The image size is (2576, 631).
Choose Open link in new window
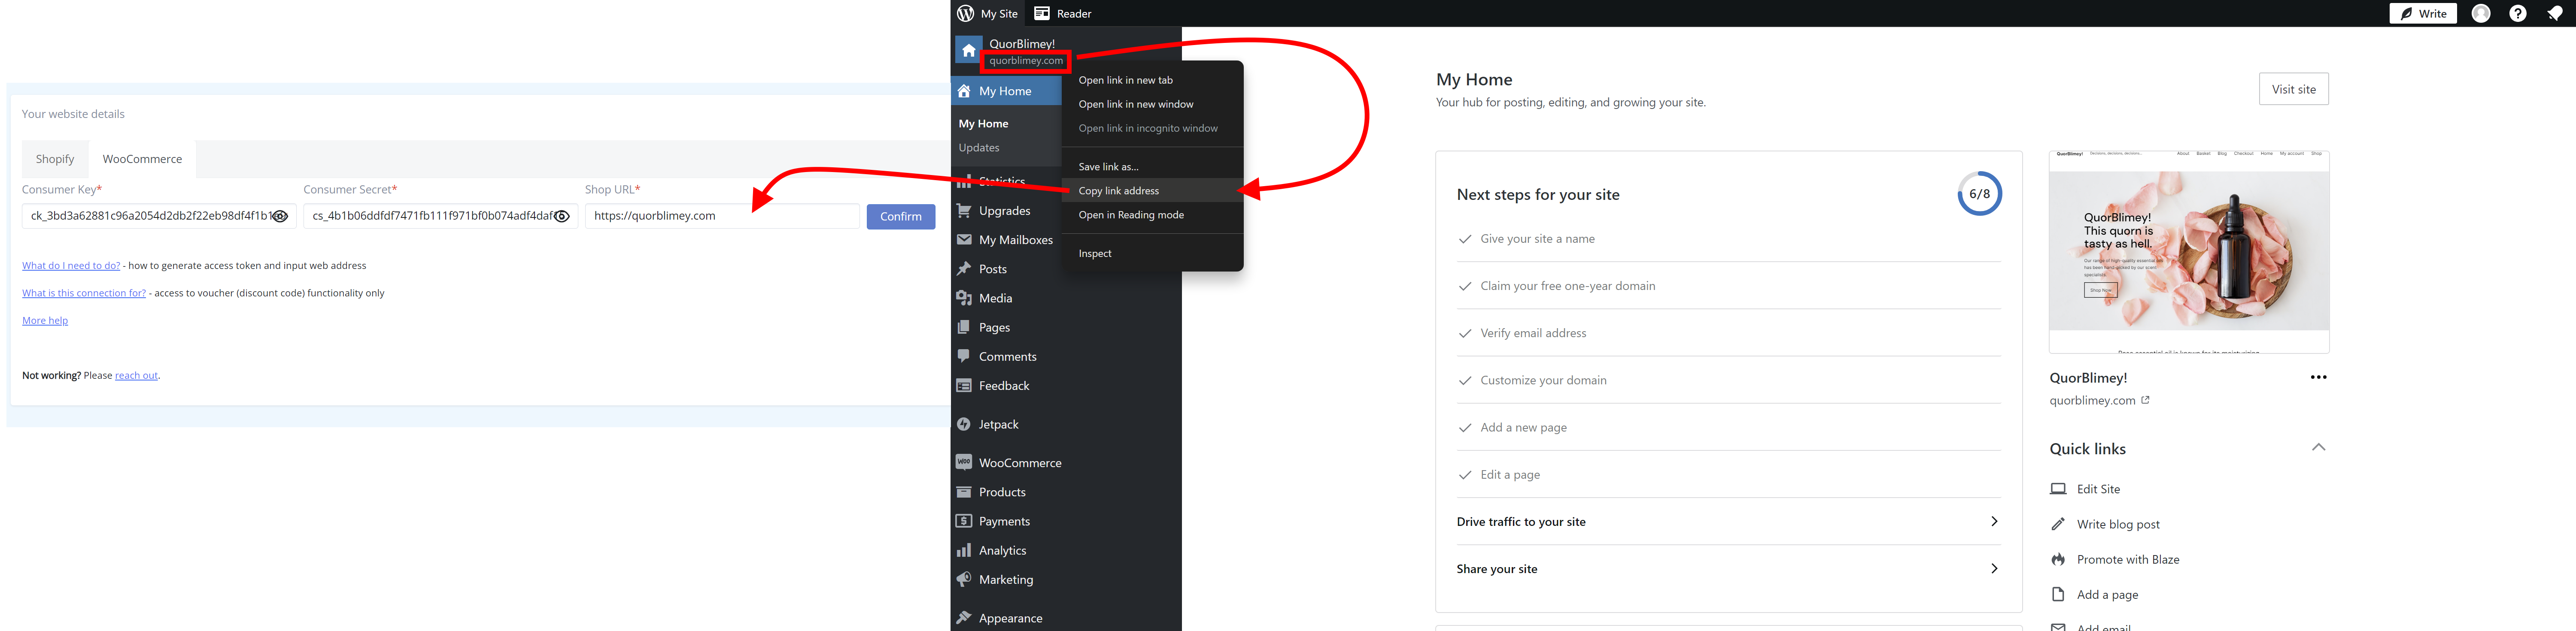tap(1152, 104)
